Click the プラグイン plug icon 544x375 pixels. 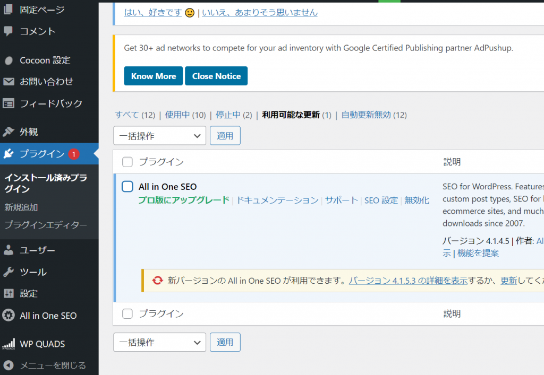click(x=8, y=153)
